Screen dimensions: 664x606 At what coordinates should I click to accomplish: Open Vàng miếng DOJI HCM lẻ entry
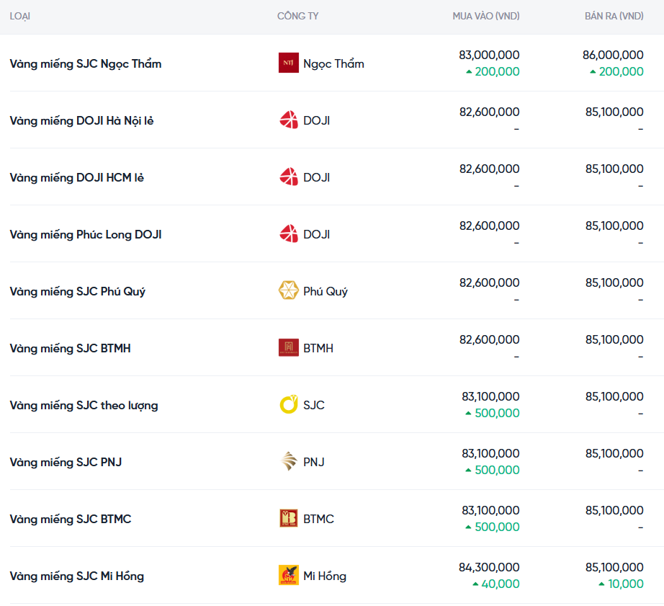[76, 177]
